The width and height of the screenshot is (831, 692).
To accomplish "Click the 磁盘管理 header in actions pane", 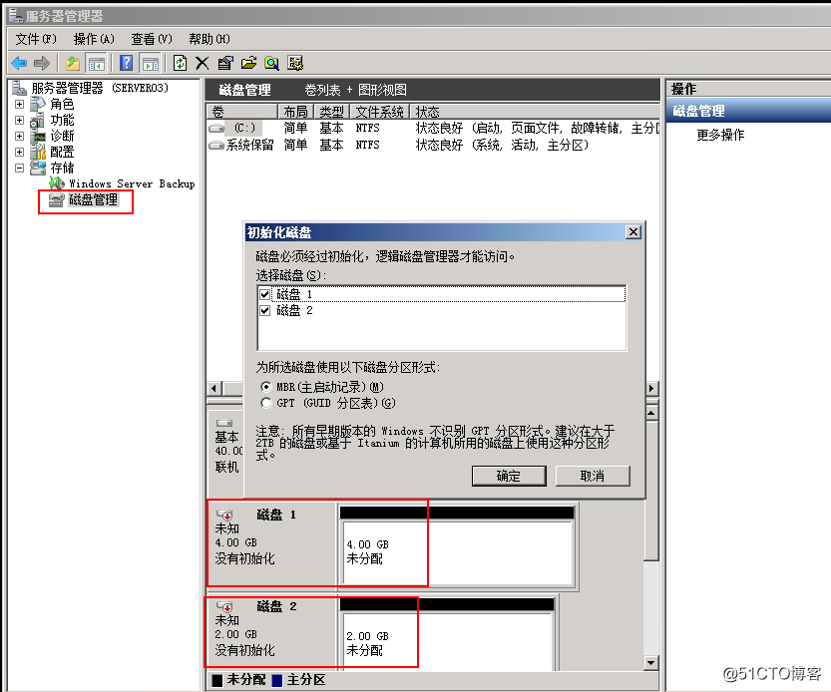I will [x=748, y=111].
